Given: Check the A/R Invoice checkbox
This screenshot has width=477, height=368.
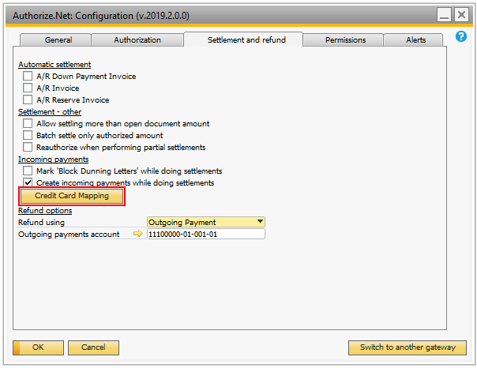Looking at the screenshot, I should tap(28, 88).
